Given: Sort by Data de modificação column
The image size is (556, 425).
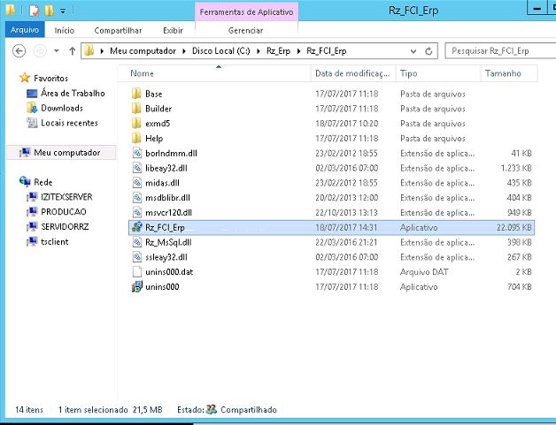Looking at the screenshot, I should (353, 73).
